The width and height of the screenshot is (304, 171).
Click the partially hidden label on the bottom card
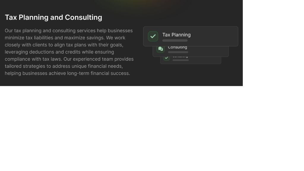pos(180,57)
